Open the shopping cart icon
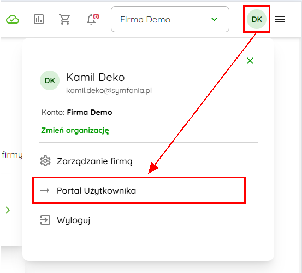Viewport: 302px width, 273px height. pos(64,19)
